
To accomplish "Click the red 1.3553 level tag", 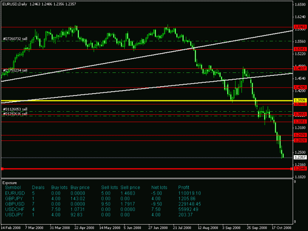I will click(x=300, y=114).
